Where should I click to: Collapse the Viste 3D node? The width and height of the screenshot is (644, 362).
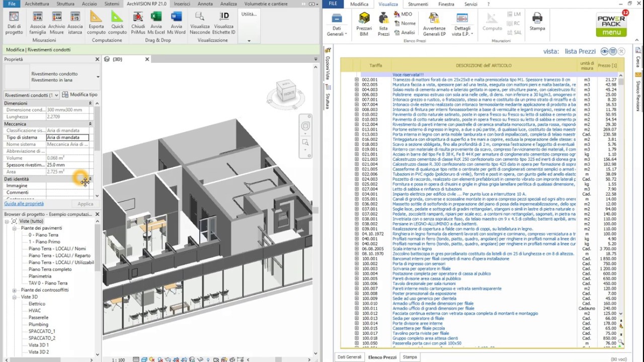point(15,297)
